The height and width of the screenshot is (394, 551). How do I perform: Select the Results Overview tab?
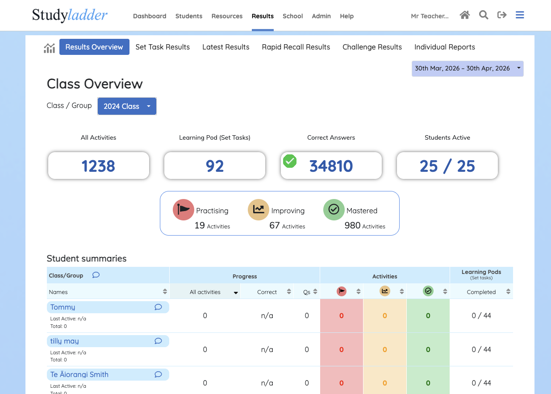(x=94, y=47)
